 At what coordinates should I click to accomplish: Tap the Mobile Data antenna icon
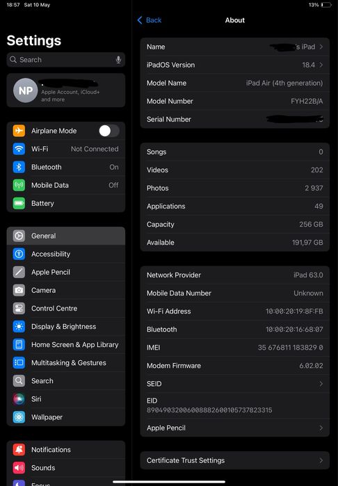point(19,185)
